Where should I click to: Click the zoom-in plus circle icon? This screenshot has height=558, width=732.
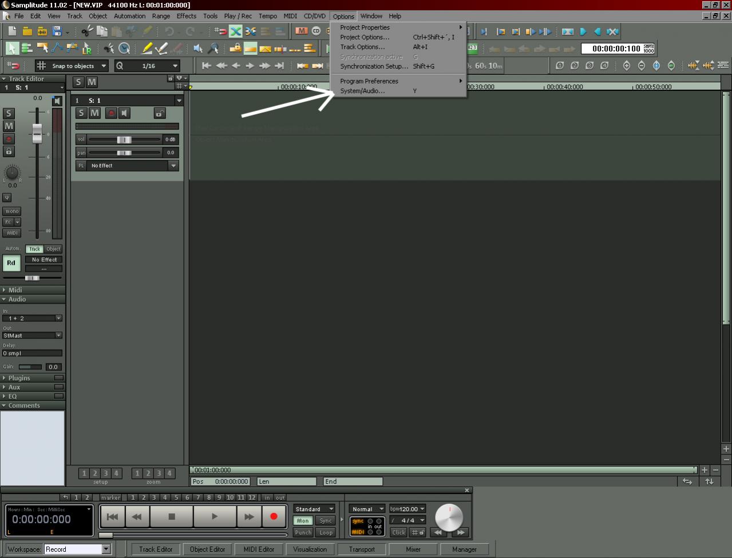[626, 66]
